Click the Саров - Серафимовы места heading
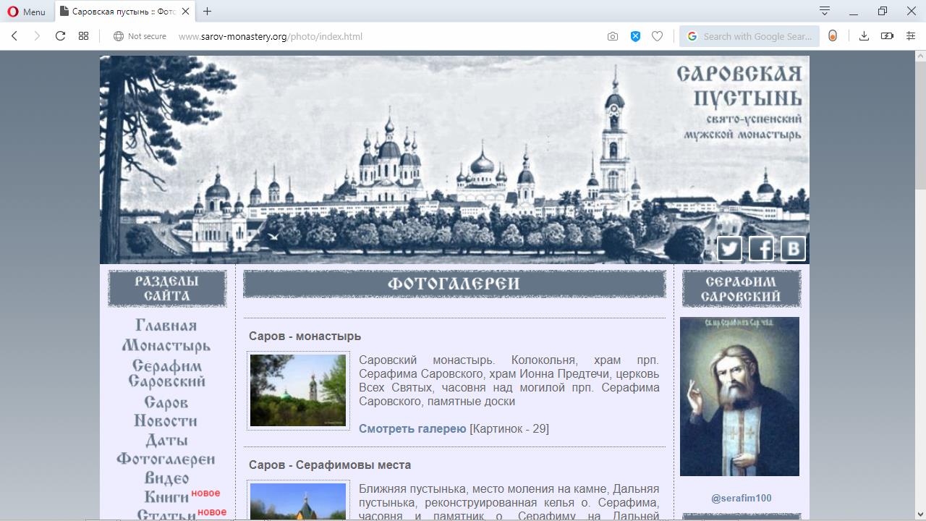The width and height of the screenshot is (926, 521). [330, 465]
